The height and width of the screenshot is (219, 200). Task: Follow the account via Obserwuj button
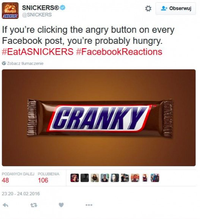176,8
